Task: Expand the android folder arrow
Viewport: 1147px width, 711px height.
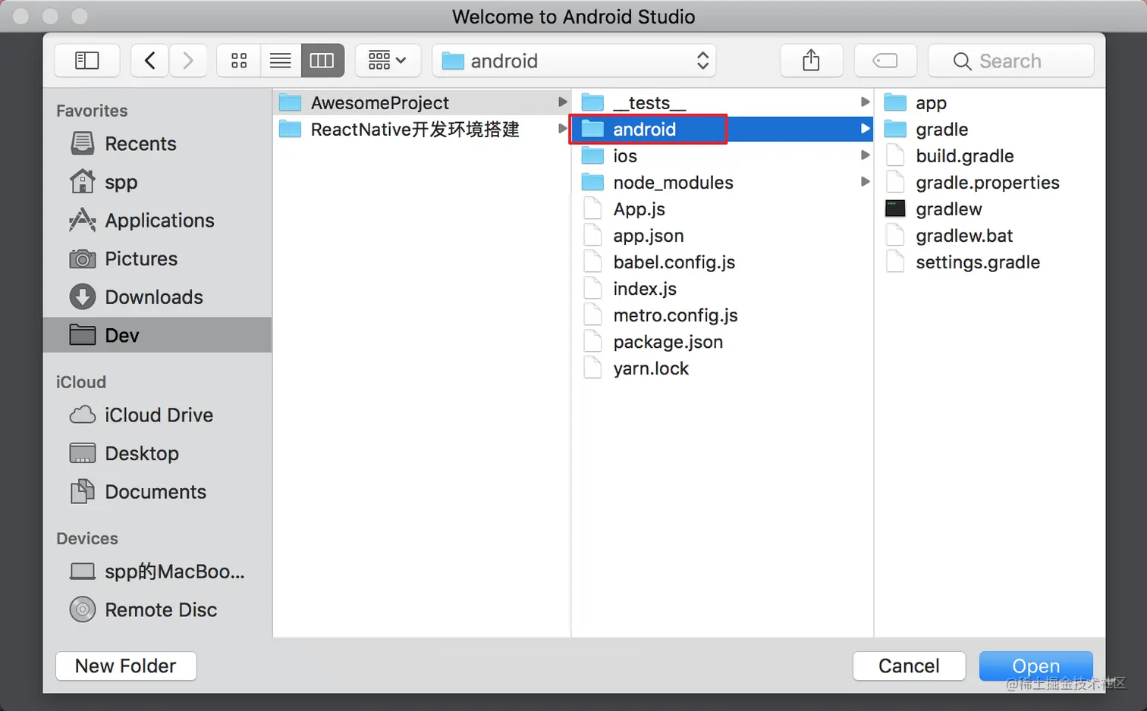Action: click(865, 129)
